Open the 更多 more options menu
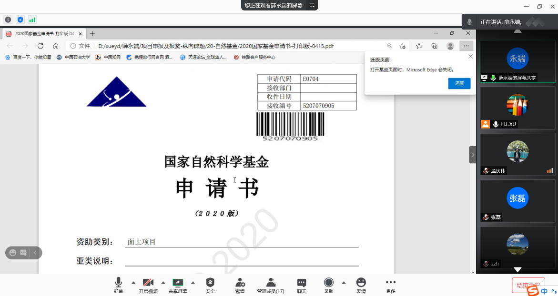The width and height of the screenshot is (558, 296). (x=391, y=285)
